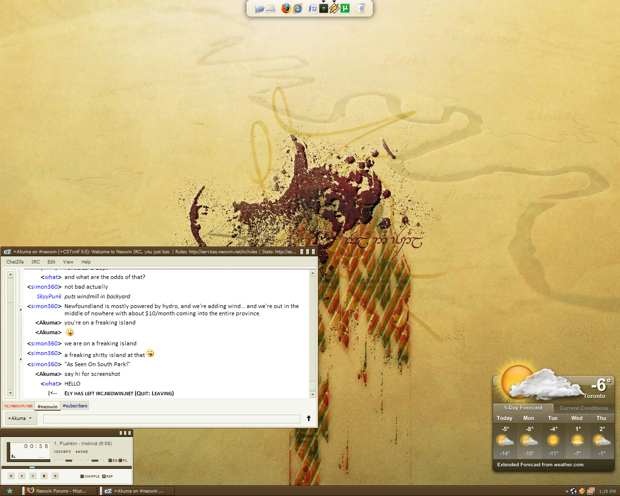
Task: Click the chat scrollbar down arrow
Action: click(x=312, y=394)
